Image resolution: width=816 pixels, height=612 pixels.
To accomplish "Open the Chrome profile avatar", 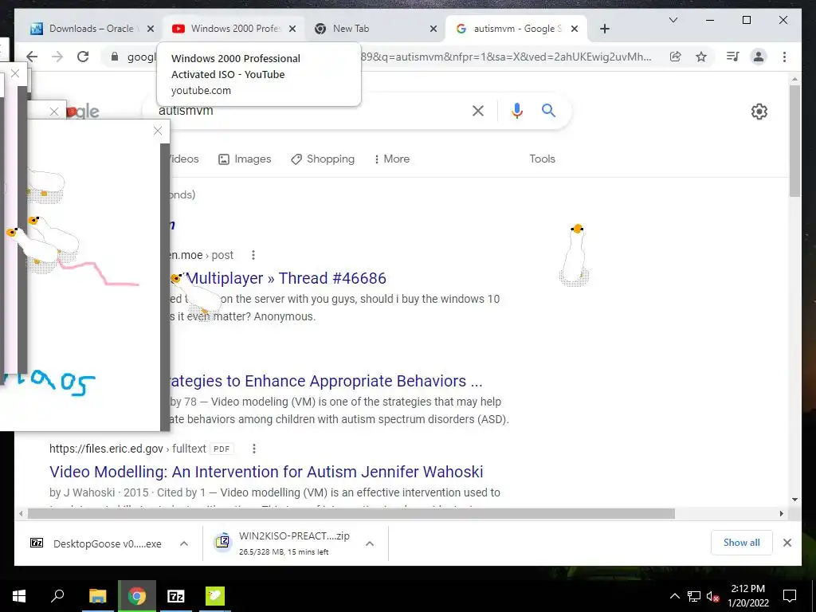I will [759, 57].
